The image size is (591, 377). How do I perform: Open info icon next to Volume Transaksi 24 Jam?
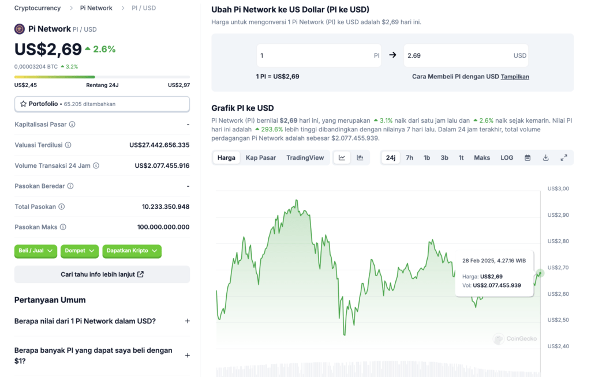96,165
